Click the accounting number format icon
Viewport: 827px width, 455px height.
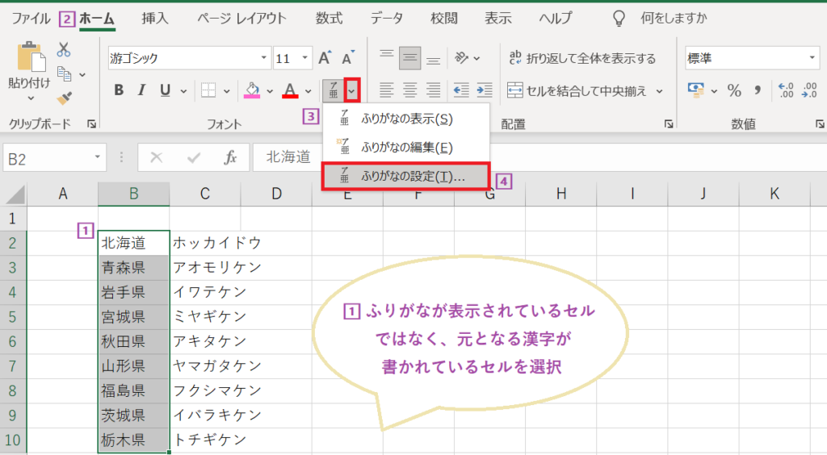click(x=696, y=90)
